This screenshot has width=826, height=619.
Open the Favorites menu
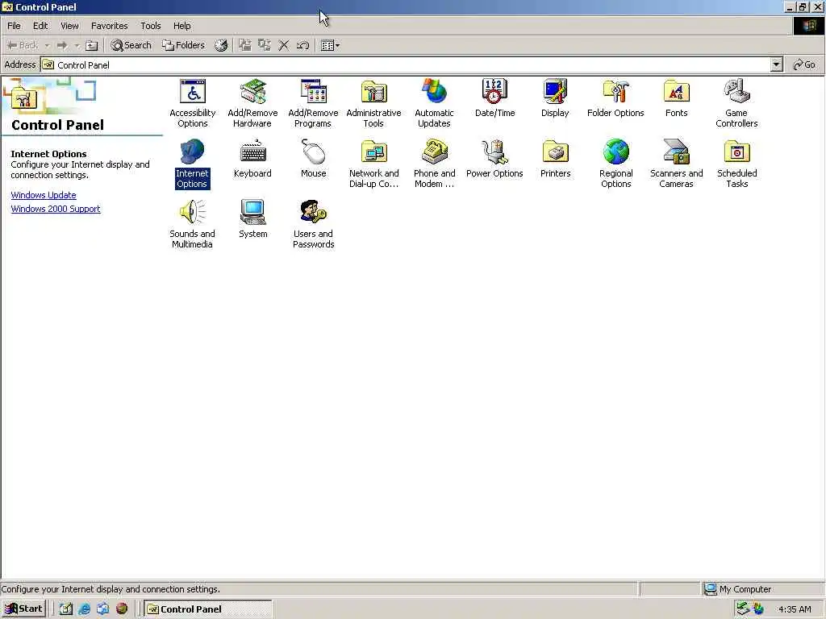110,26
